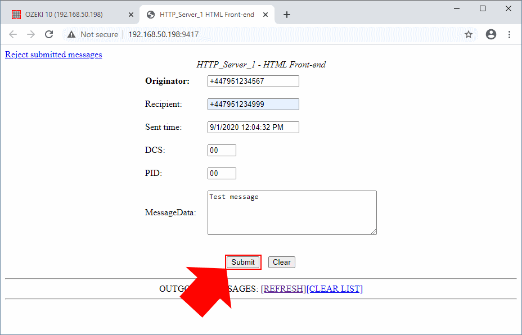This screenshot has width=522, height=335.
Task: Focus the Recipient input field
Action: pos(253,104)
